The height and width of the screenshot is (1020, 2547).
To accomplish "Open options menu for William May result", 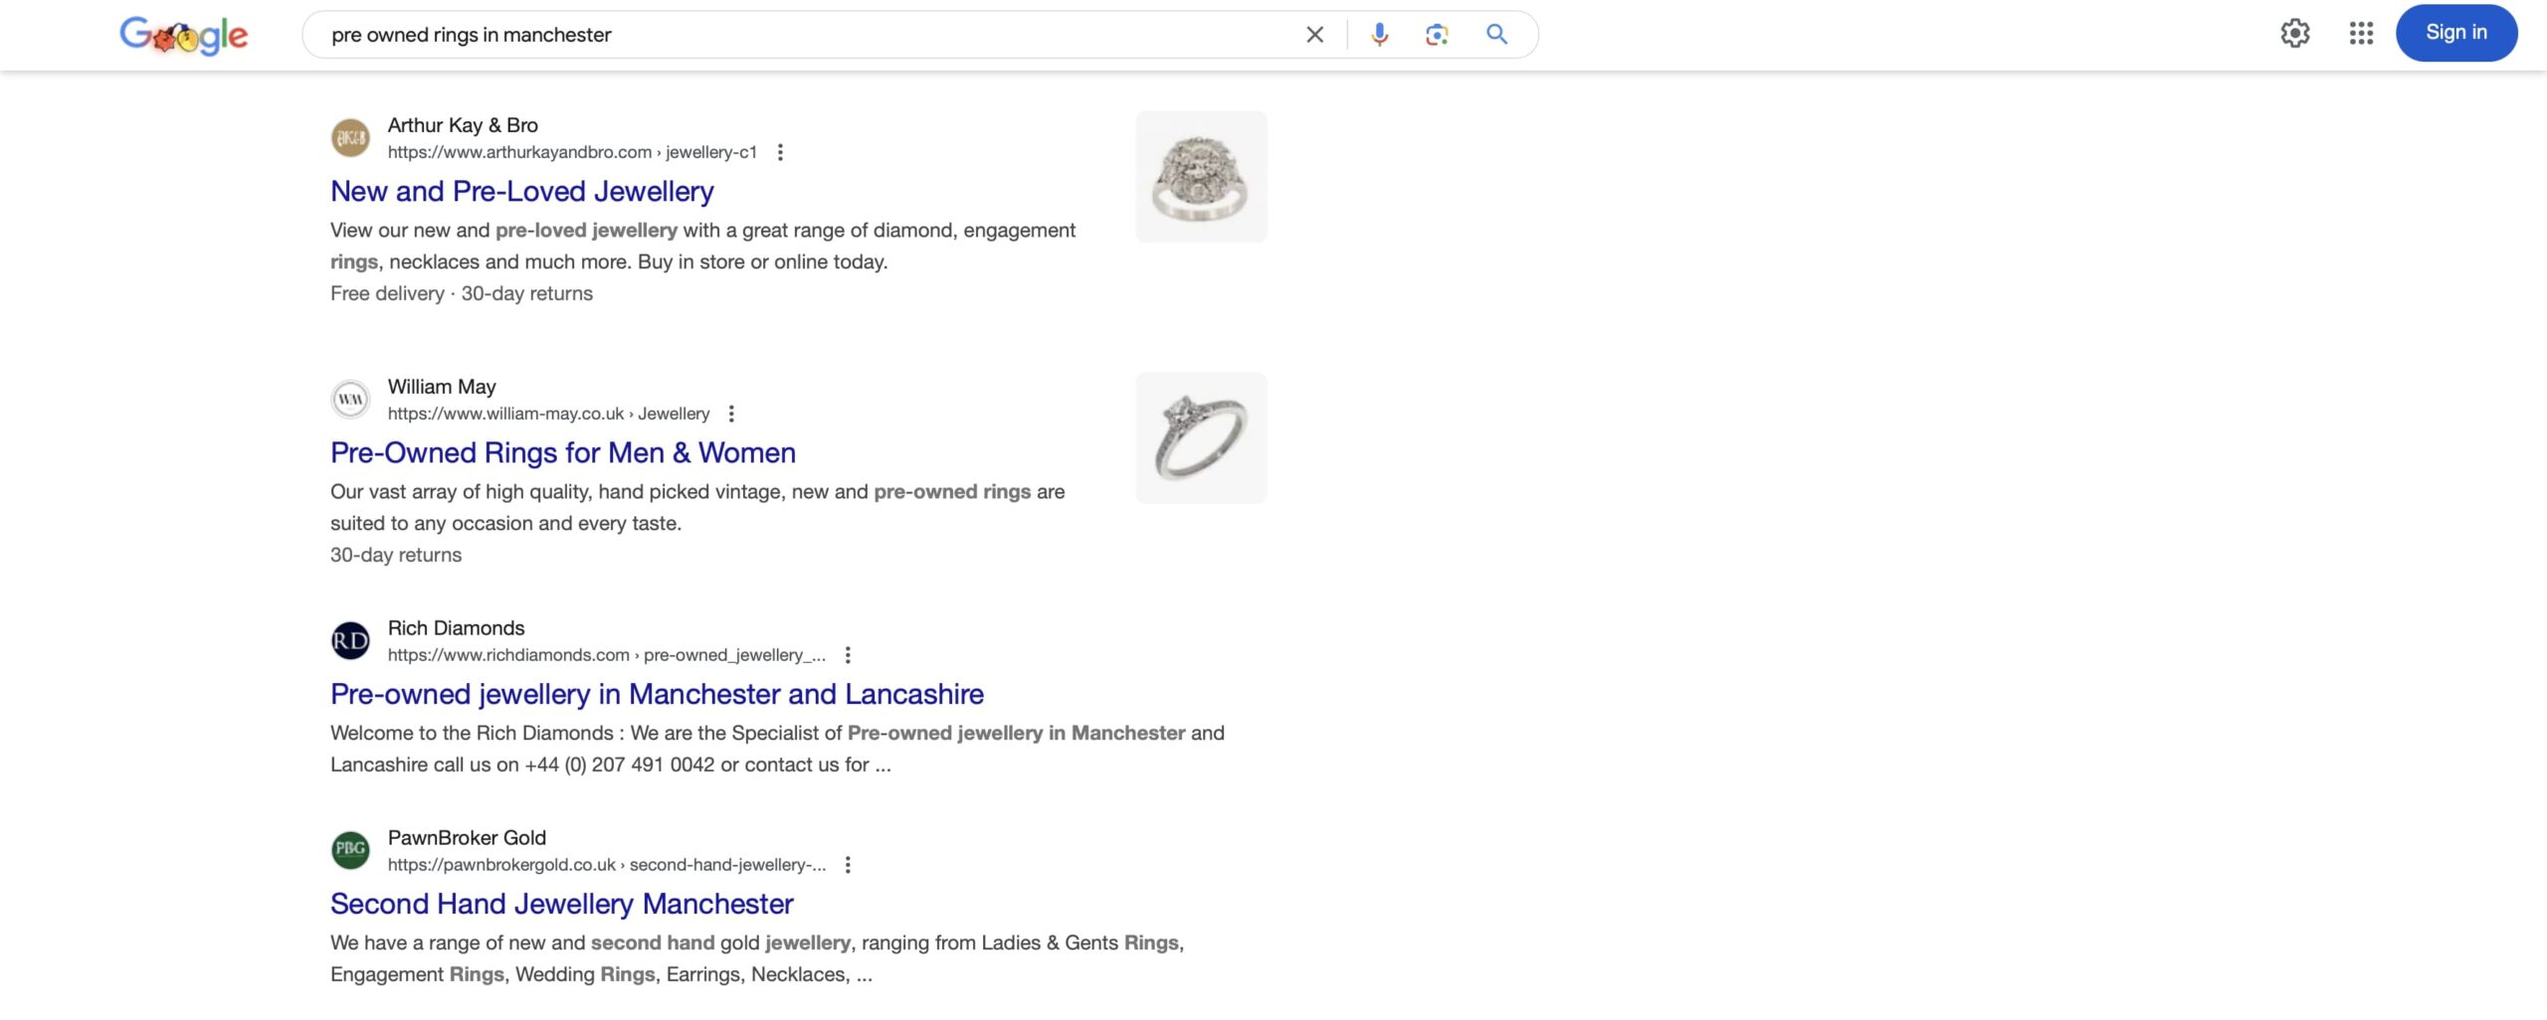I will (733, 412).
